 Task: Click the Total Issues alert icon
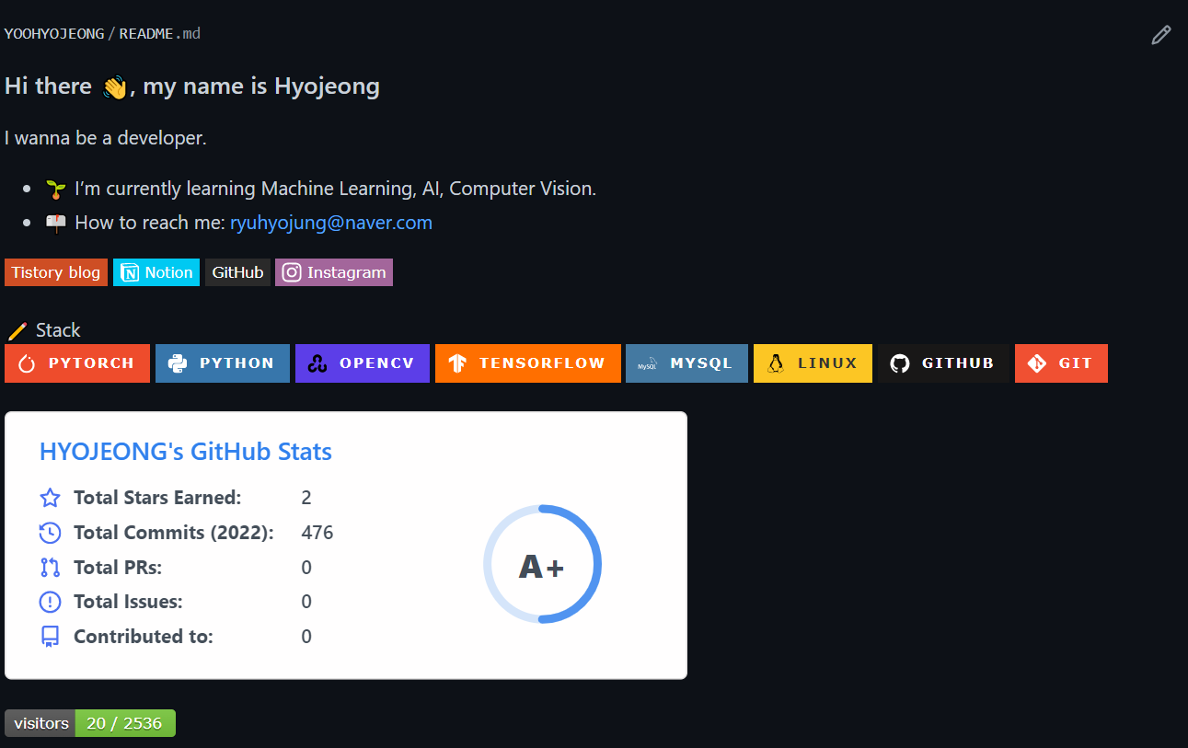coord(50,602)
